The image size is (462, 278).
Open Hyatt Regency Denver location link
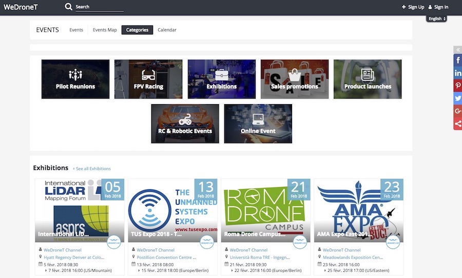[x=74, y=257]
